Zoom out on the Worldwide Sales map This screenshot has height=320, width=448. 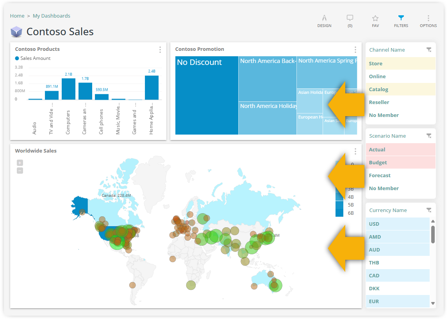20,171
